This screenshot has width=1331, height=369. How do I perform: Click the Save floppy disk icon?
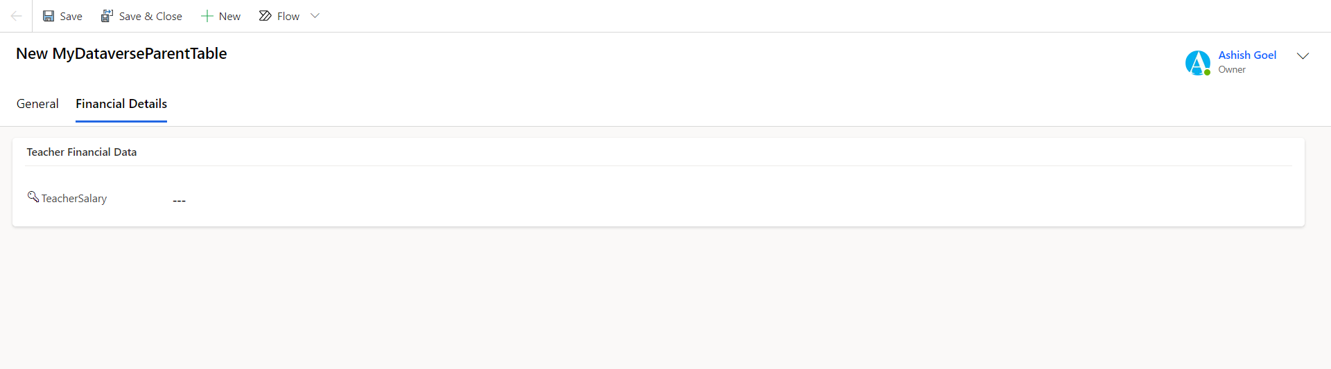49,16
